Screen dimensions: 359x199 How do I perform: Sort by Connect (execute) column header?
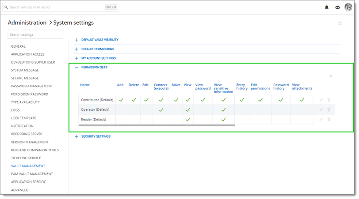point(161,86)
